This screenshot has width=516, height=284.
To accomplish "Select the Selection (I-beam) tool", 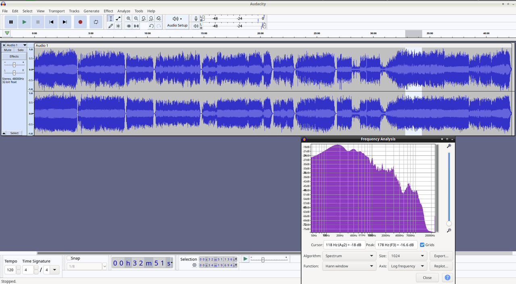I will pyautogui.click(x=111, y=19).
